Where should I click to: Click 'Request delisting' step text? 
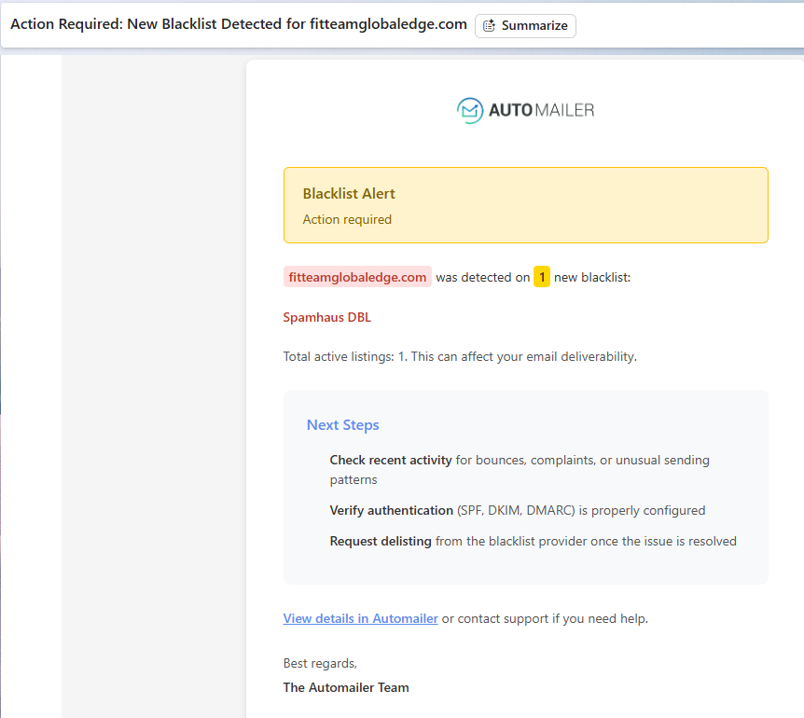pos(381,541)
